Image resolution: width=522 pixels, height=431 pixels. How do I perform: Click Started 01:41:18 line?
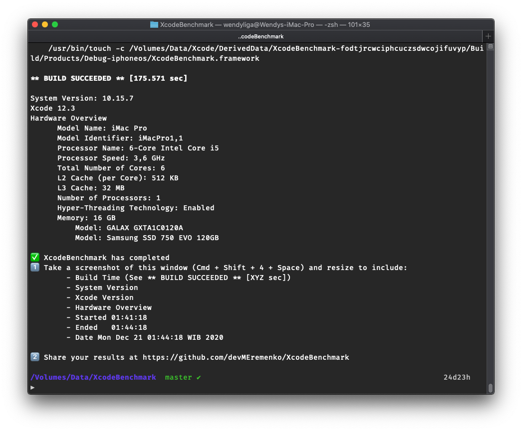tap(106, 318)
